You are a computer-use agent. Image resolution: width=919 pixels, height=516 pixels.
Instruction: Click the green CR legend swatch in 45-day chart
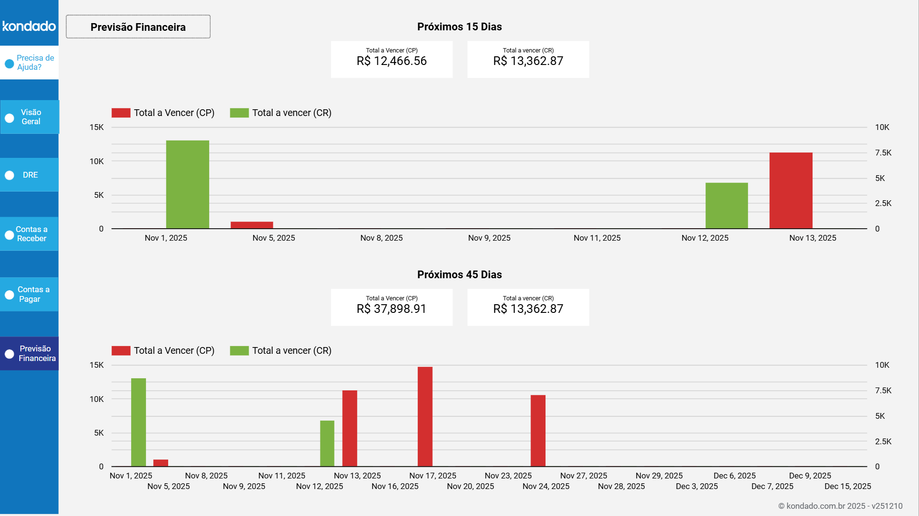click(x=239, y=350)
